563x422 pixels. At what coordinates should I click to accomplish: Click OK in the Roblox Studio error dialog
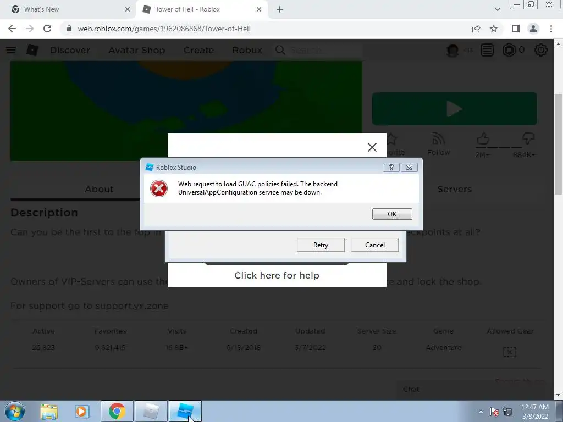point(391,214)
